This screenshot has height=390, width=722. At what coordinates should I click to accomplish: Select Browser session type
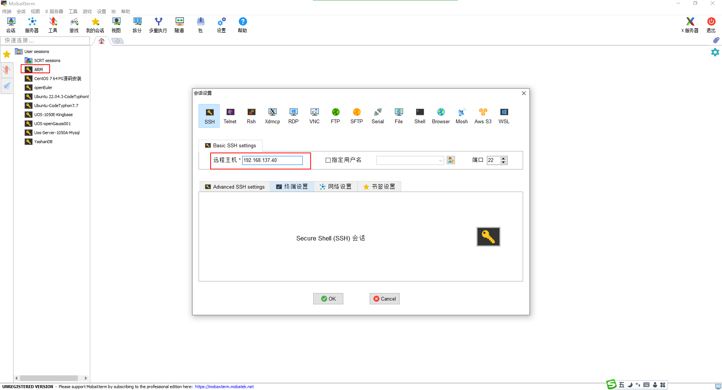[x=441, y=116]
